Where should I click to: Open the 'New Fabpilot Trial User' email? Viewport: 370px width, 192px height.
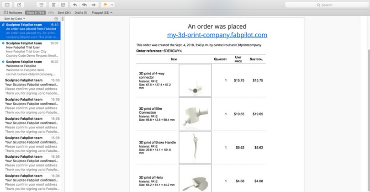pos(30,49)
